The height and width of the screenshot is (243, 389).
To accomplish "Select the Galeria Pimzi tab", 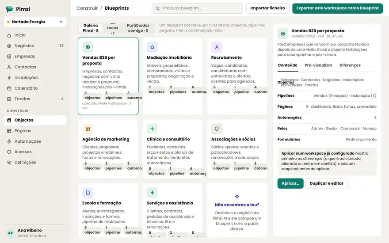I will click(x=91, y=28).
